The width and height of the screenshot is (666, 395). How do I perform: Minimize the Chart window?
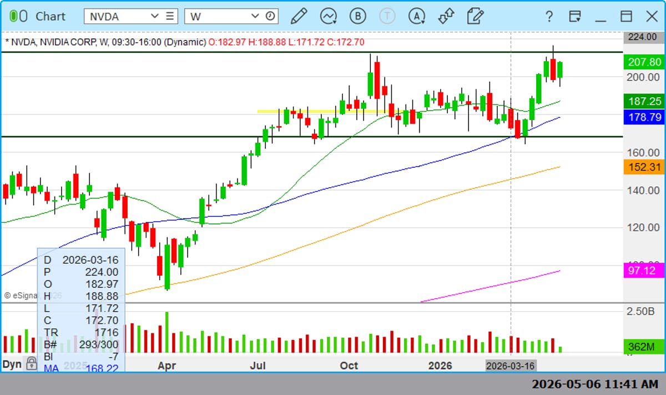click(600, 20)
